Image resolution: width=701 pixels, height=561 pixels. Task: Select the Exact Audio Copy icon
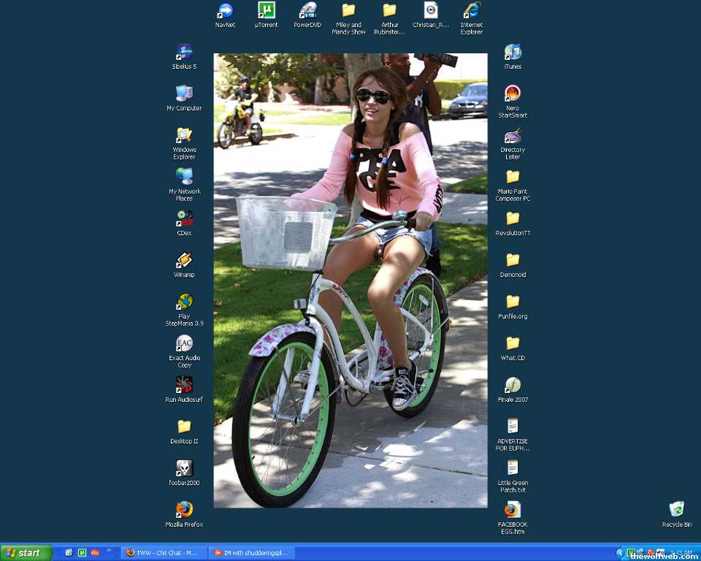184,344
